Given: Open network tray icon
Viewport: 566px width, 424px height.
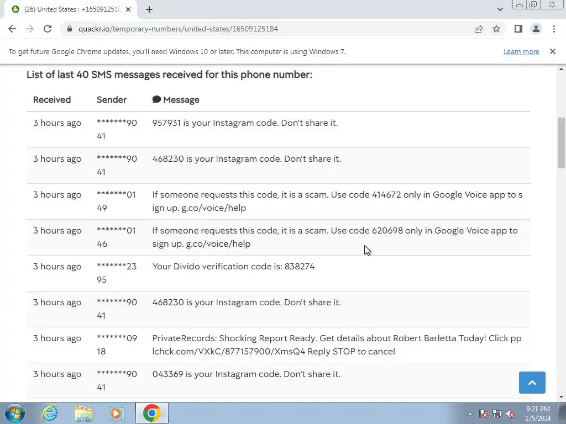Looking at the screenshot, I should pyautogui.click(x=497, y=414).
